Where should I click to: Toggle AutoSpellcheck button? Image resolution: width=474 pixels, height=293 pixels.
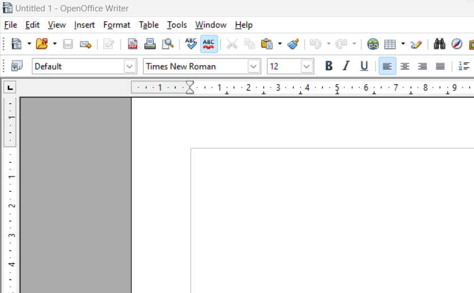[209, 44]
